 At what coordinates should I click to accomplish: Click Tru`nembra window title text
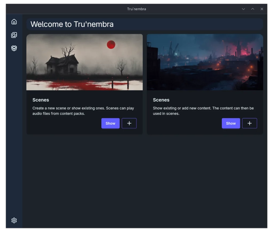click(x=136, y=9)
